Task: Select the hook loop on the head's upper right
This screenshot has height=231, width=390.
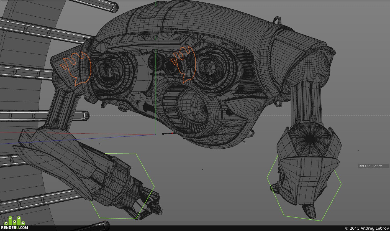Action: point(277,20)
